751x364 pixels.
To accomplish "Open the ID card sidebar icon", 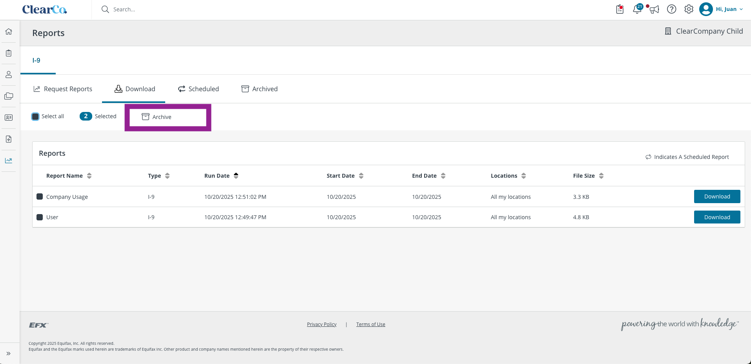I will click(x=9, y=117).
